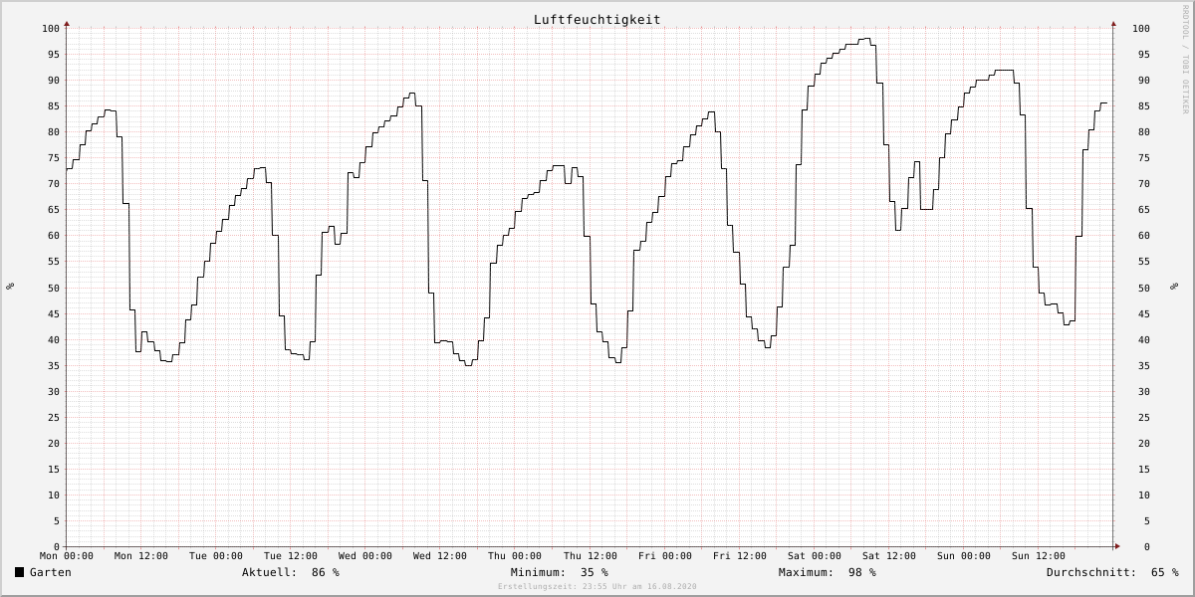Click the Mon 00:00 time axis label
Viewport: 1195px width, 597px height.
point(67,556)
